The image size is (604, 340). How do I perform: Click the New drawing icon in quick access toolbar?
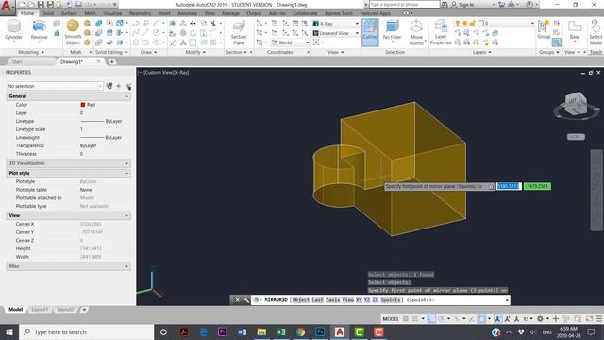coord(23,4)
